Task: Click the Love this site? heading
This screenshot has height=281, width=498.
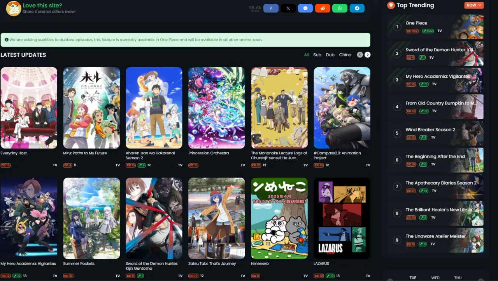Action: [42, 5]
